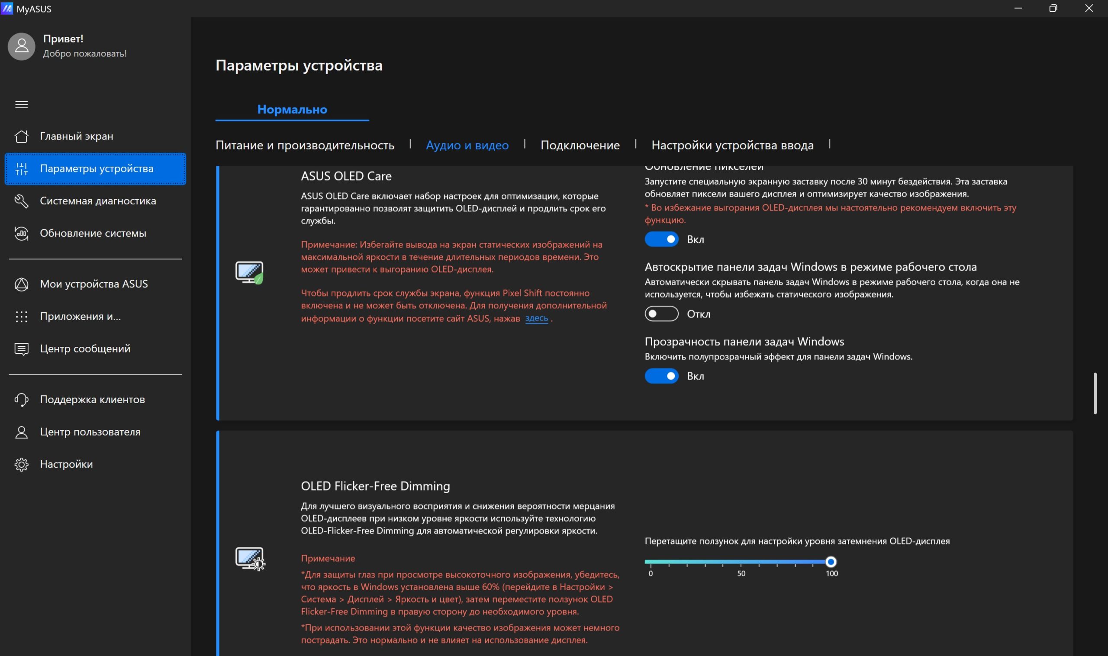Open Системная диагностика page
Viewport: 1108px width, 656px height.
(x=95, y=201)
